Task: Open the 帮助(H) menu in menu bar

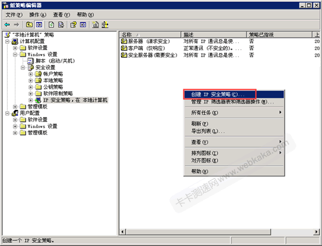Action: click(85, 15)
